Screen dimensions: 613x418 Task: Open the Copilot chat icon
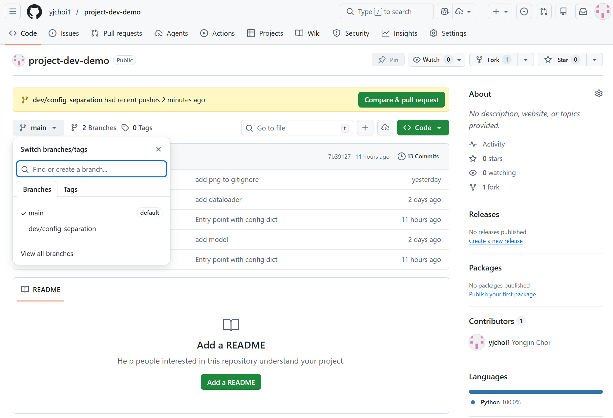(x=445, y=12)
